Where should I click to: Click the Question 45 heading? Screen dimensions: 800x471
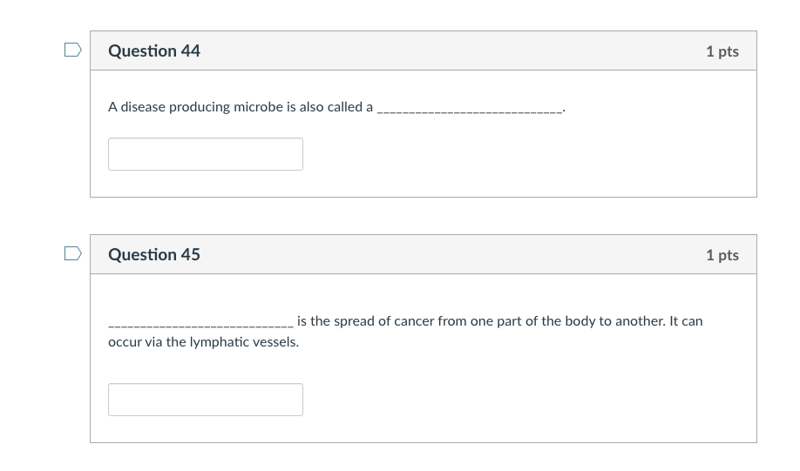[154, 255]
